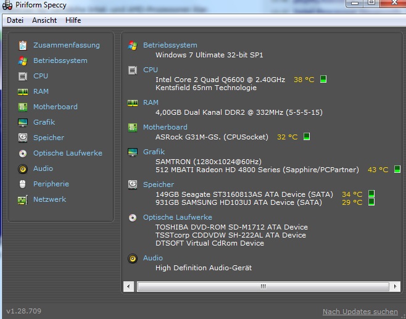
Task: Click the Zusammenfassung clipboard icon in sidebar
Action: pyautogui.click(x=23, y=45)
